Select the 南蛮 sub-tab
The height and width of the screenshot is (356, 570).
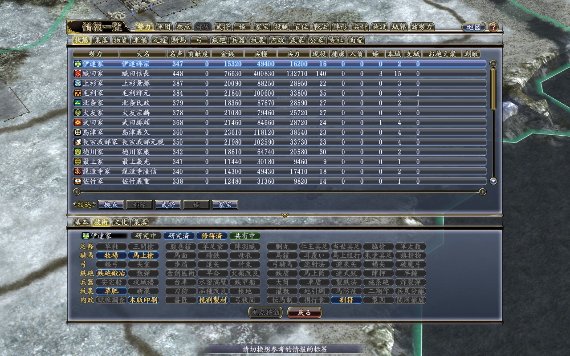(356, 40)
